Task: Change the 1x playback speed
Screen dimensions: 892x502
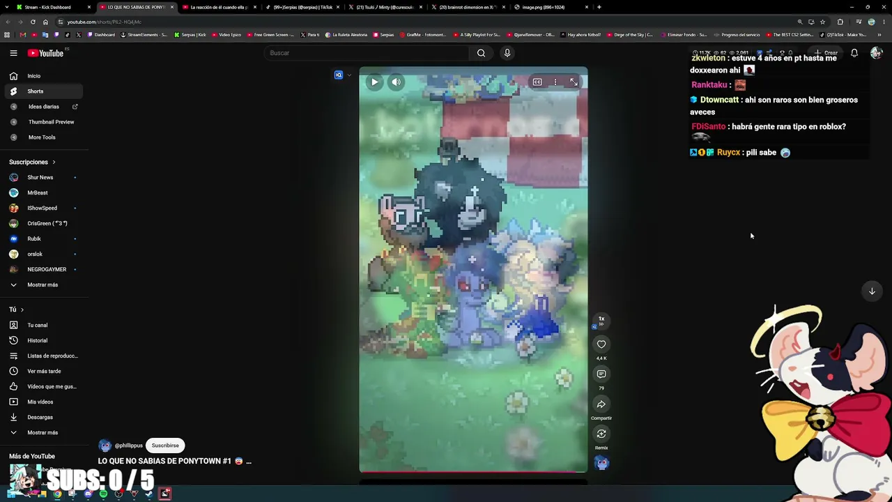Action: click(x=601, y=319)
